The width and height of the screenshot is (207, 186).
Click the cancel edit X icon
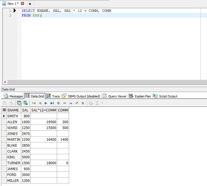(x=83, y=103)
